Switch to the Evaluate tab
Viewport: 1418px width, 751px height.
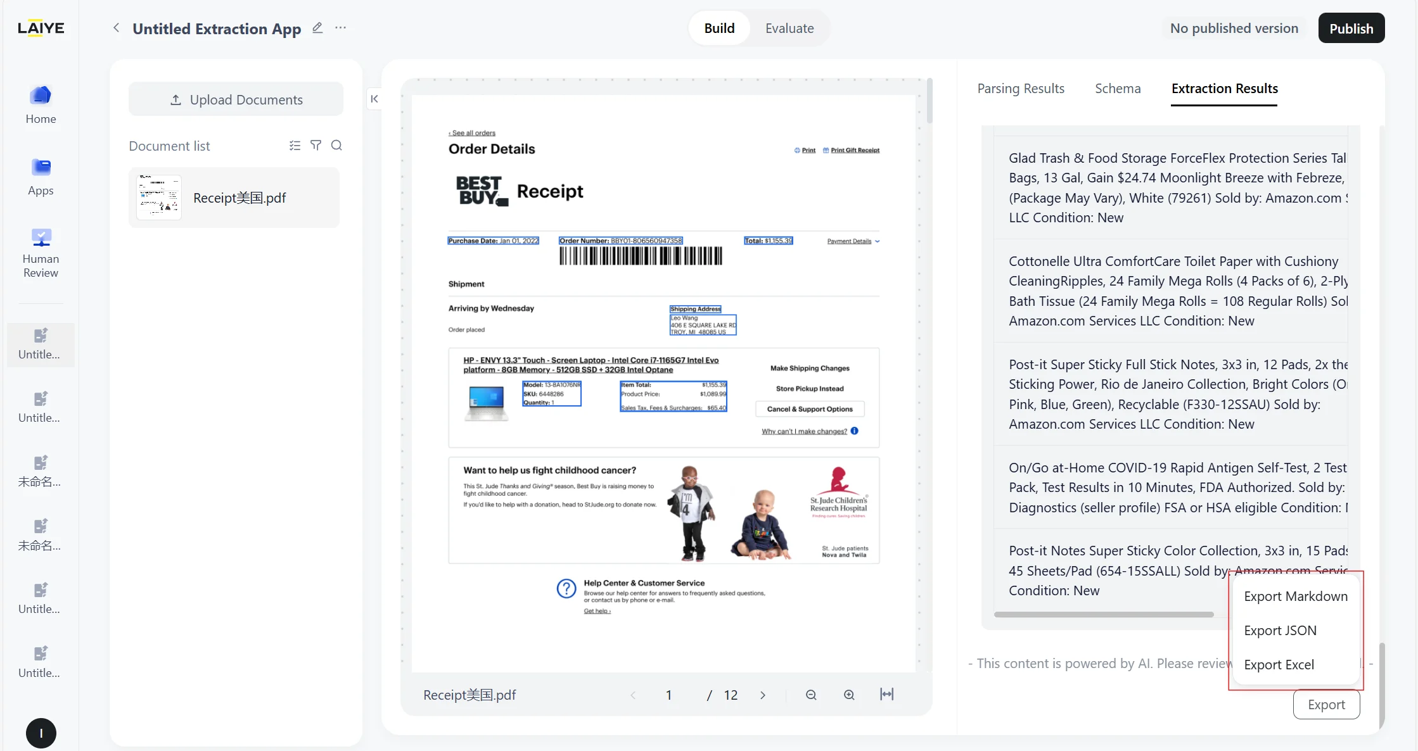pos(789,28)
